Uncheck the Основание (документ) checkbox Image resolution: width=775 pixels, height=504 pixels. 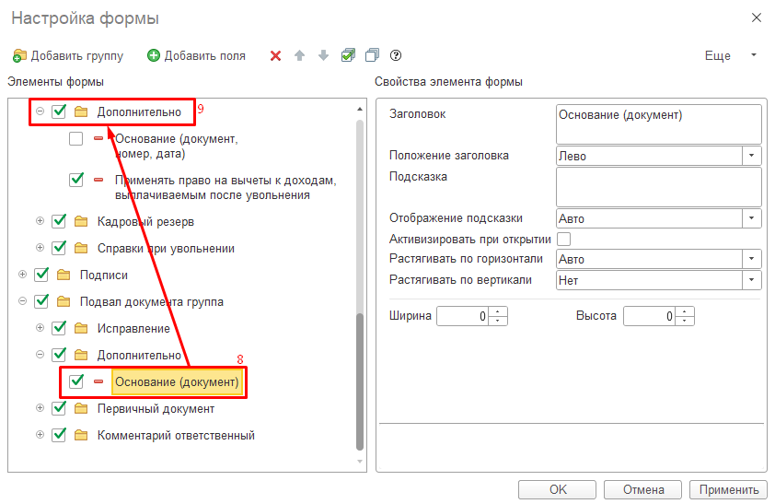click(x=76, y=381)
